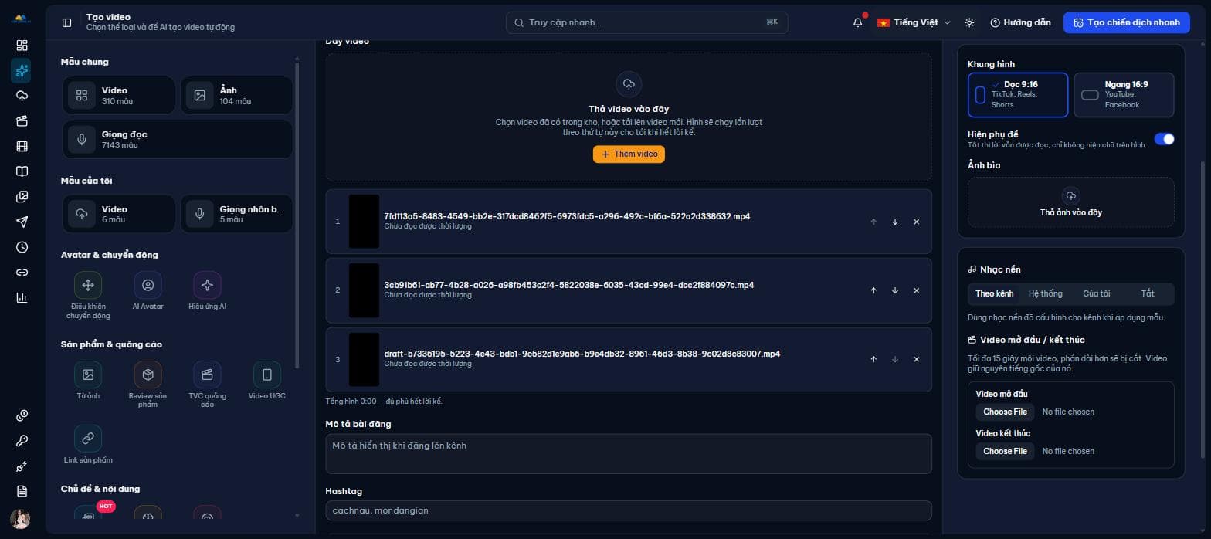1211x539 pixels.
Task: Open the notifications bell
Action: click(x=857, y=22)
